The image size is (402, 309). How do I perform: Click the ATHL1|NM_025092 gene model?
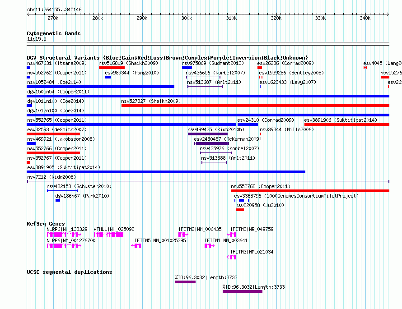click(108, 235)
